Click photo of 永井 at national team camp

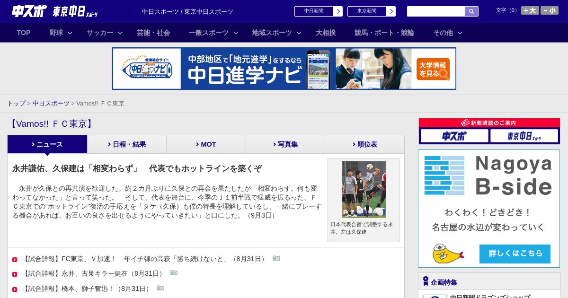[364, 189]
